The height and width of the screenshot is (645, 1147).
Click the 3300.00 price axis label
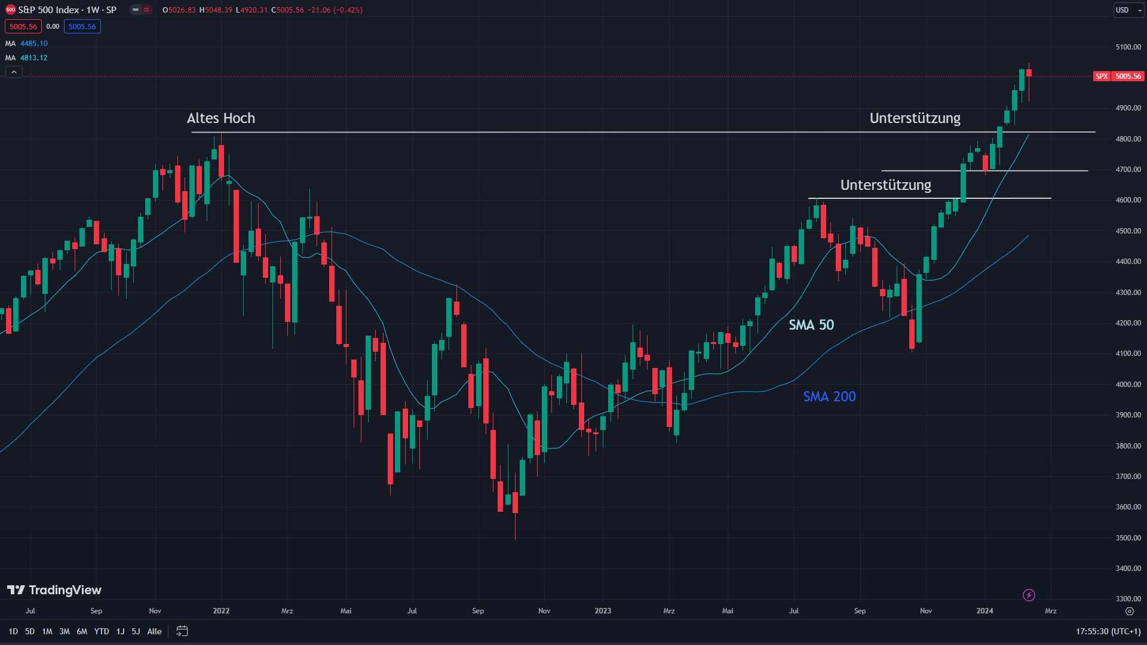pos(1128,599)
